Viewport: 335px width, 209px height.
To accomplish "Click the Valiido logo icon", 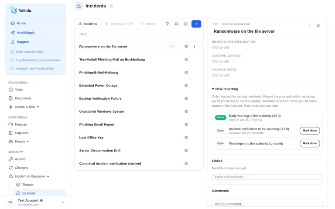I will [x=14, y=10].
